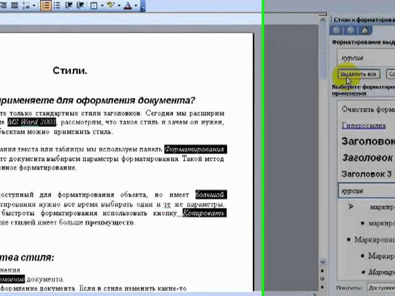Image resolution: width=395 pixels, height=296 pixels.
Task: Click highlighted word "Большой"
Action: pos(211,195)
